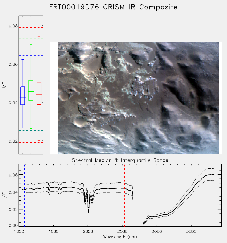Click the red dashed wavelength marker near 2500 nm
Screen dimensions: 227x243
124,195
